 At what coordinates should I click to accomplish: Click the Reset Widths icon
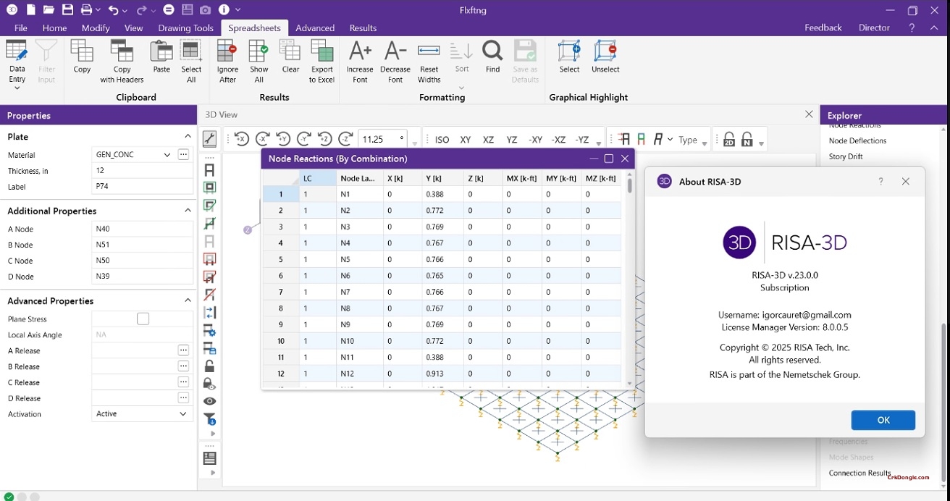pos(429,52)
